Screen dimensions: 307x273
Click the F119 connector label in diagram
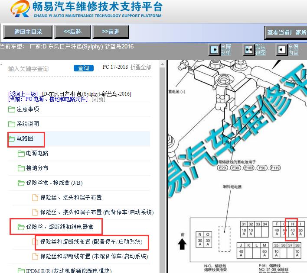pos(275,168)
